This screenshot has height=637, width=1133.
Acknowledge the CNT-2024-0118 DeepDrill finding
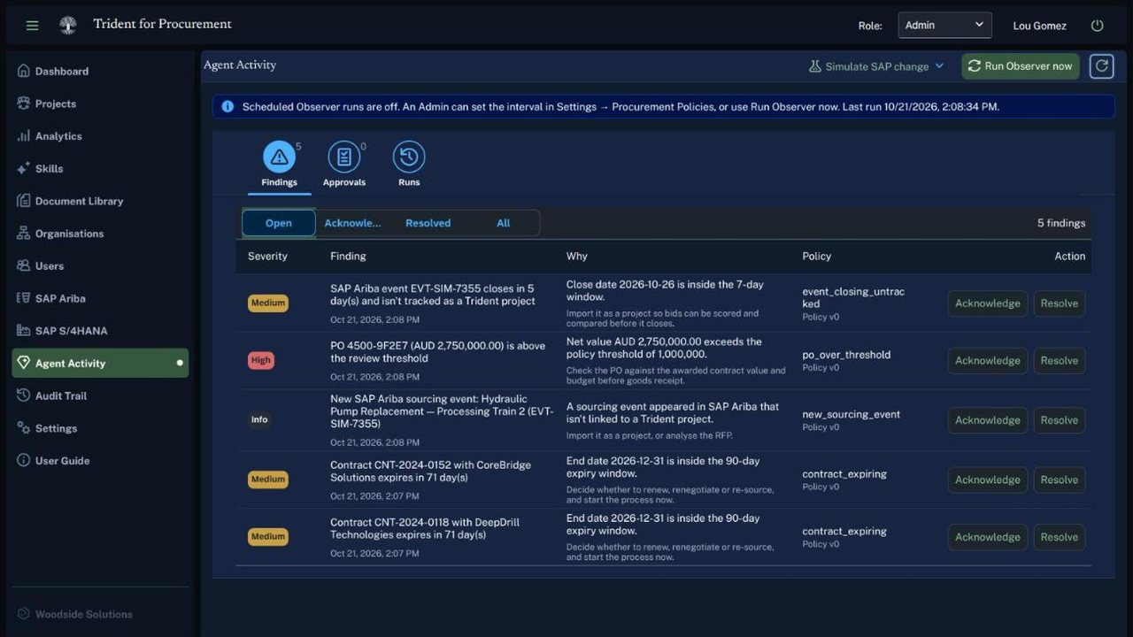[x=988, y=537]
